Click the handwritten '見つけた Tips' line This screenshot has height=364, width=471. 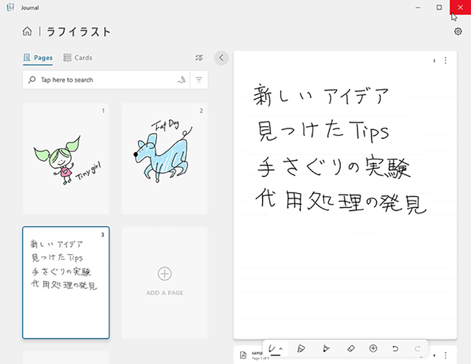coord(323,131)
